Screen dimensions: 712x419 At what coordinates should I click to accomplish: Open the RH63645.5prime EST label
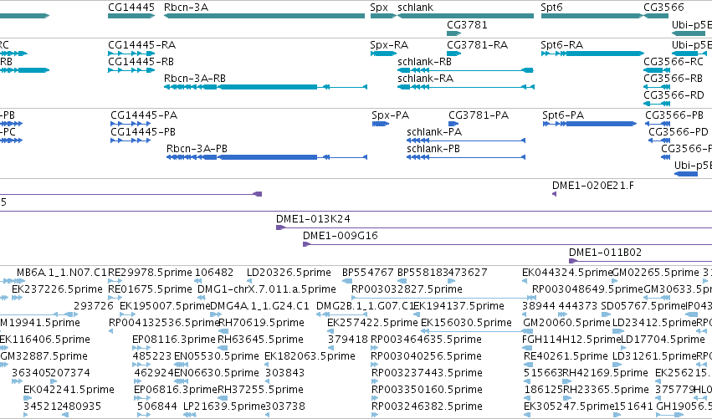click(261, 340)
